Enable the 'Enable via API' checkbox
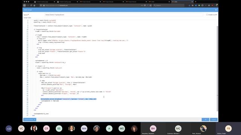Viewport: 241px width, 135px height. [207, 15]
